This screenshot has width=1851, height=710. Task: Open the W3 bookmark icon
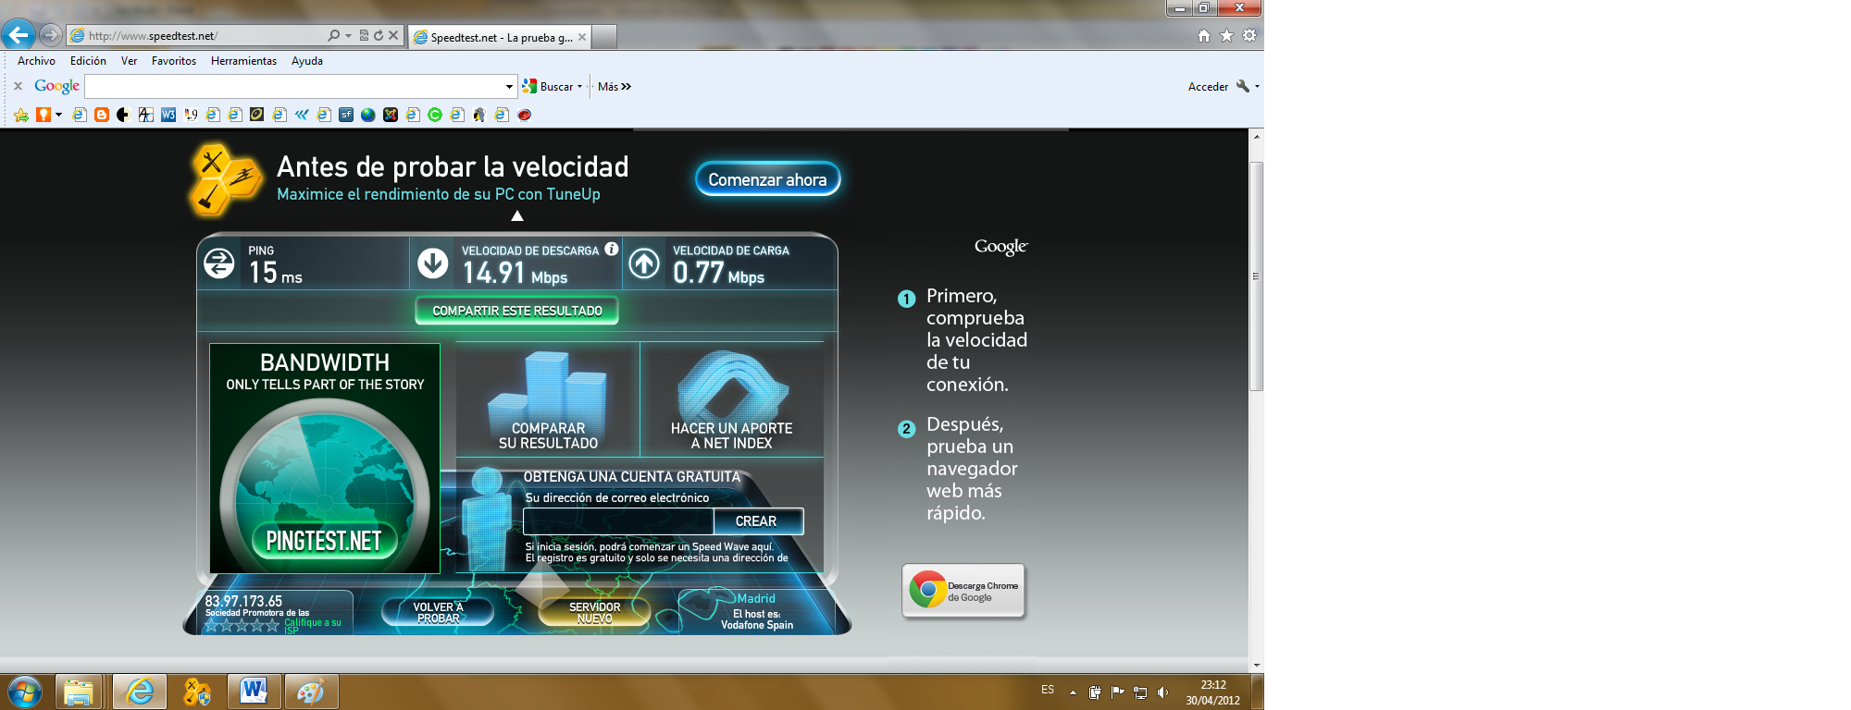click(168, 115)
